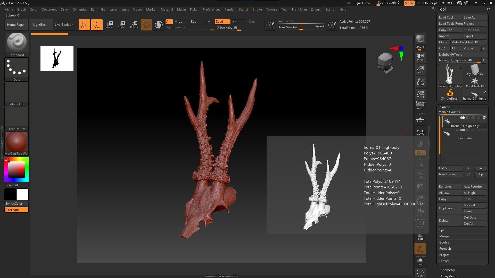This screenshot has height=278, width=495.
Task: Select the SimpleBrush tool thumbnail
Action: point(450,95)
